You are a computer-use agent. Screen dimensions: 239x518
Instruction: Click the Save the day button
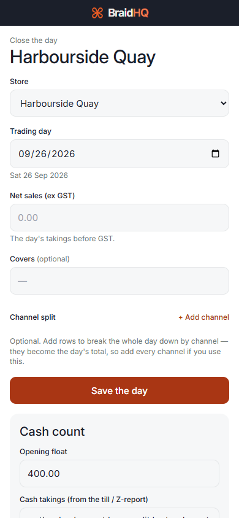click(120, 390)
